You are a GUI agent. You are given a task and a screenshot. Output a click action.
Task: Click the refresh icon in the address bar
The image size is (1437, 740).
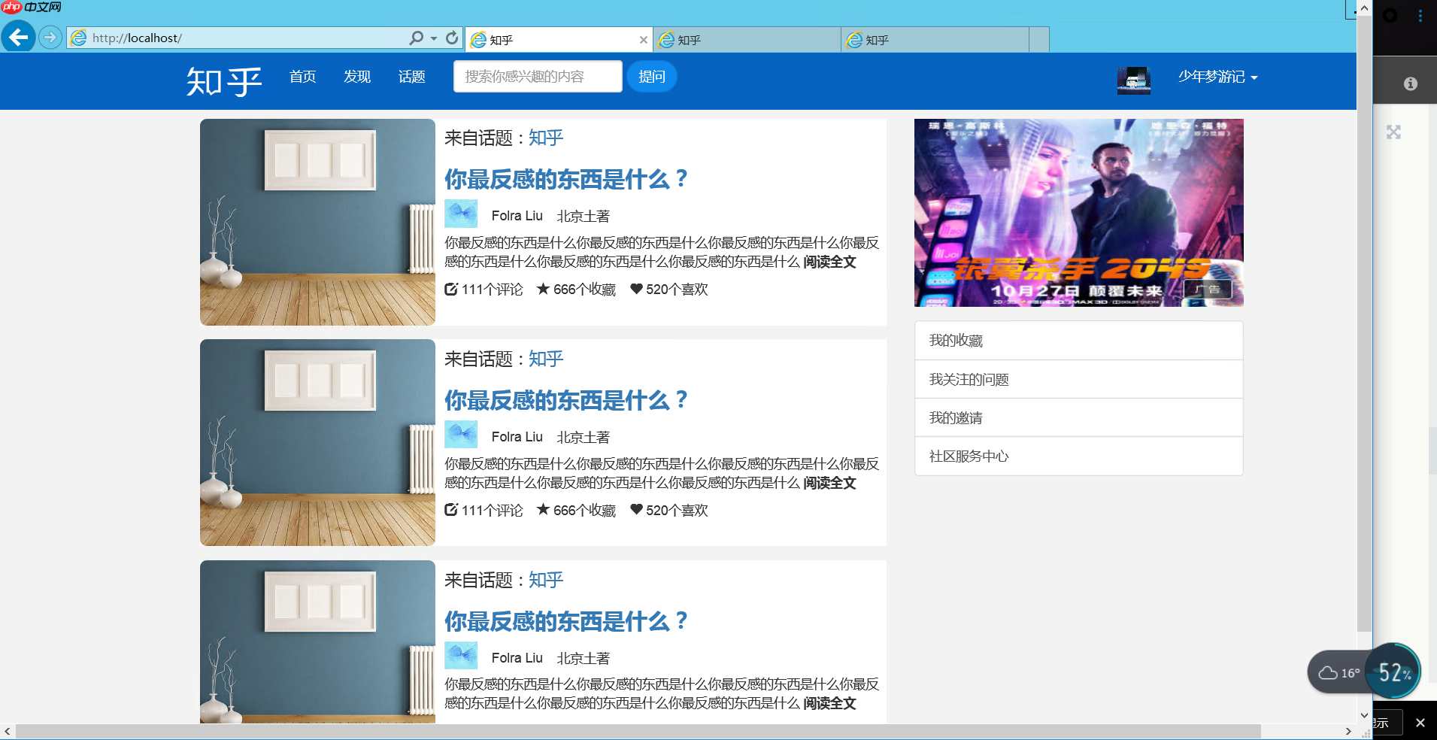452,37
